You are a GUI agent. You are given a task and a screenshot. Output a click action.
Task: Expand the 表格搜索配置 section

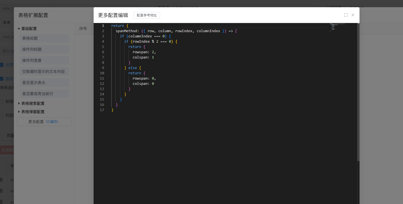(19, 103)
